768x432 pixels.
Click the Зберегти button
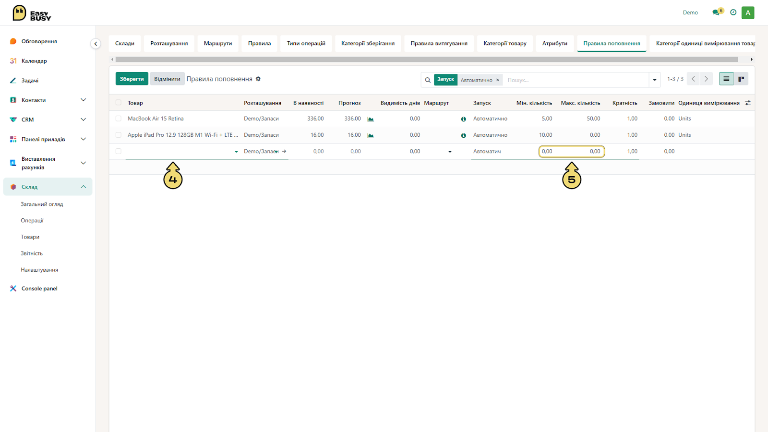[x=132, y=79]
